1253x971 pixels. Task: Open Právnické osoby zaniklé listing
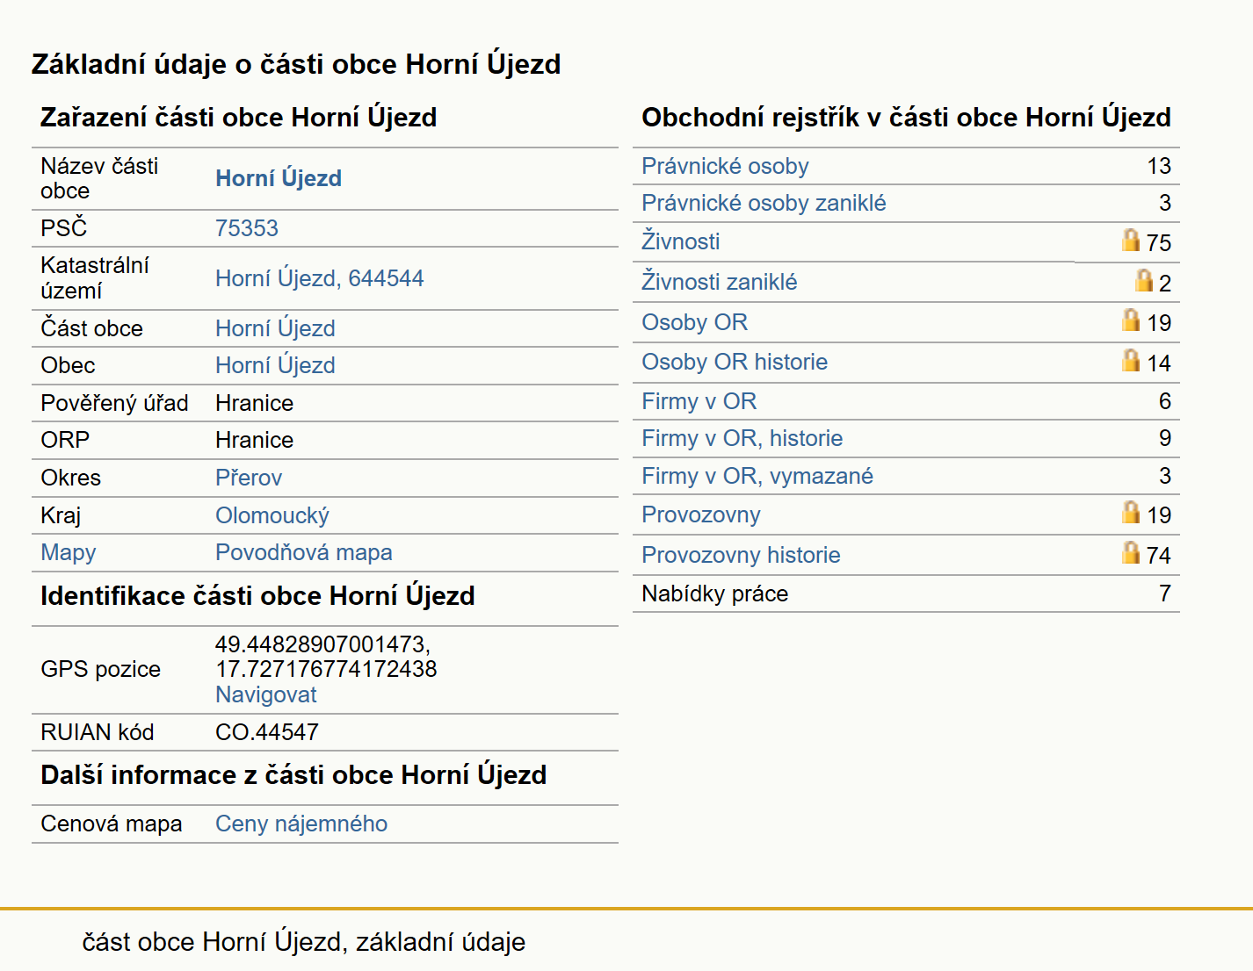tap(764, 203)
